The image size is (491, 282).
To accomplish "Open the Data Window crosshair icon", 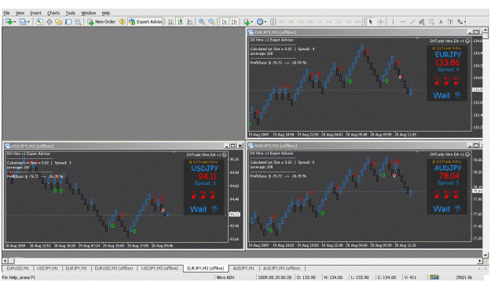I will click(x=49, y=22).
